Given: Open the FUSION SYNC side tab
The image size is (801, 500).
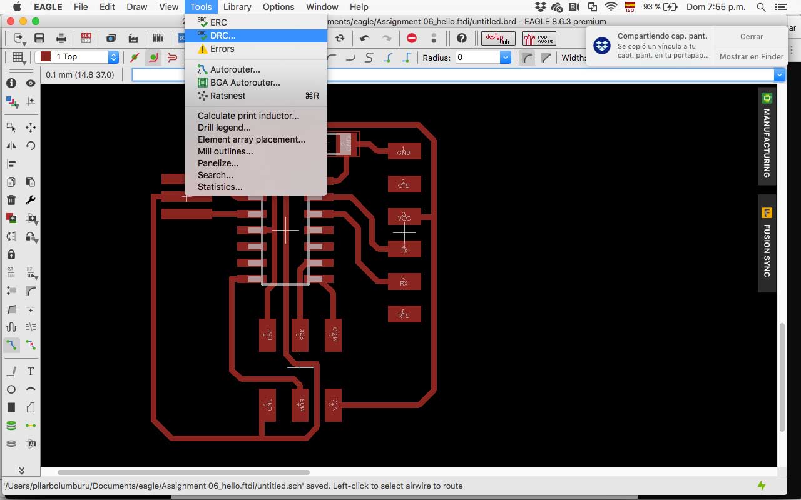Looking at the screenshot, I should pyautogui.click(x=767, y=244).
